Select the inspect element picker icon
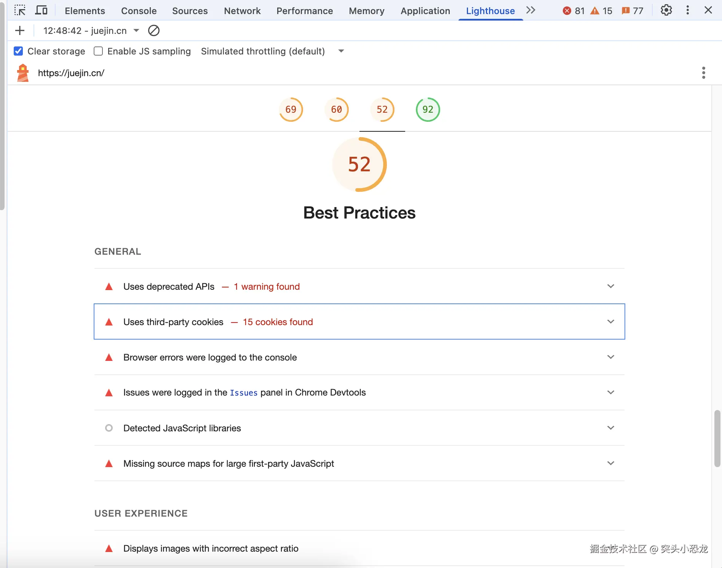This screenshot has width=722, height=568. pyautogui.click(x=20, y=10)
